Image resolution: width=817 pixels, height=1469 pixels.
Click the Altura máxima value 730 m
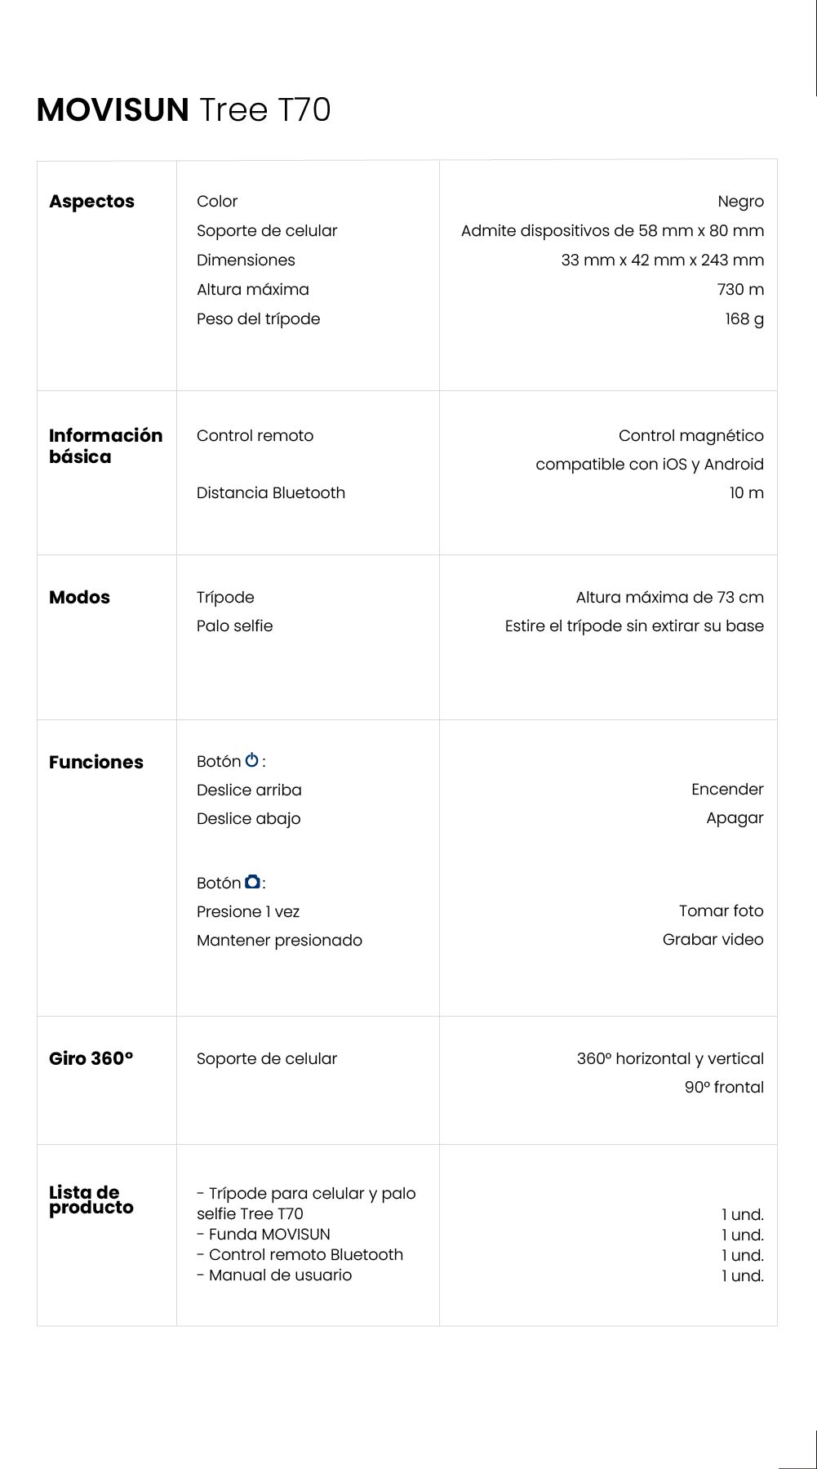740,289
